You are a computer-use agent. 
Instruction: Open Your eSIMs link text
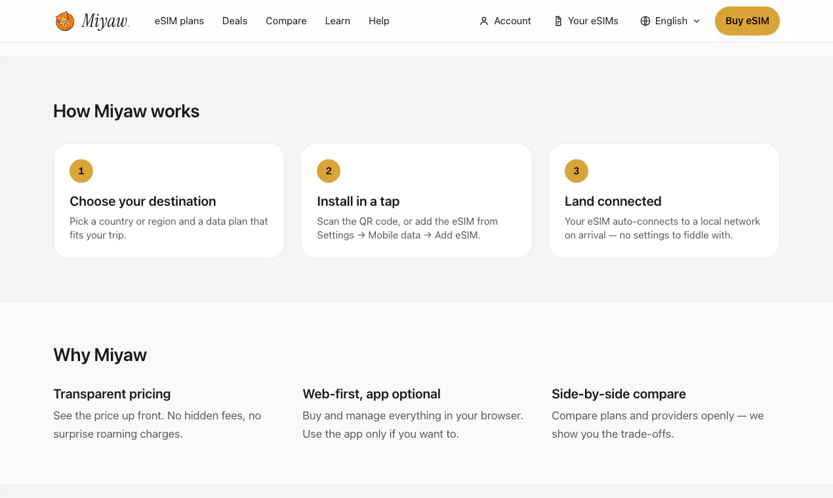pyautogui.click(x=593, y=21)
